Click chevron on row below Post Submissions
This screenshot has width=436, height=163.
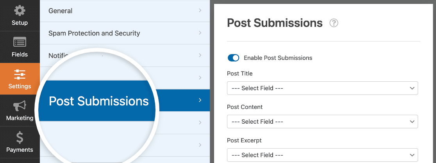click(x=200, y=122)
